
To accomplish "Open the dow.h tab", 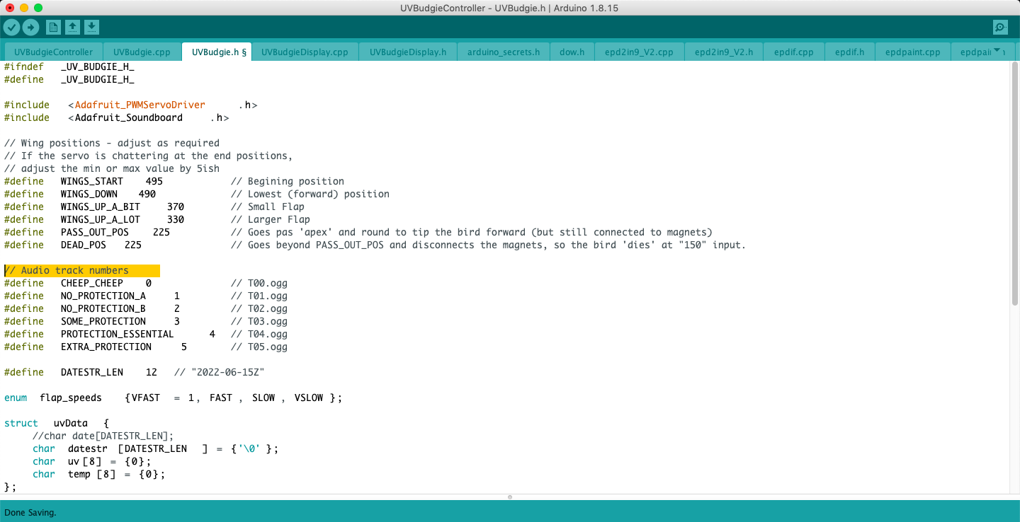I will 572,52.
